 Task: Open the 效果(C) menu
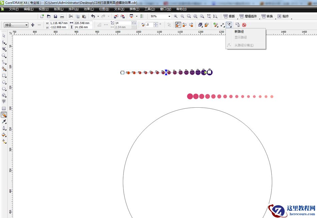point(89,9)
